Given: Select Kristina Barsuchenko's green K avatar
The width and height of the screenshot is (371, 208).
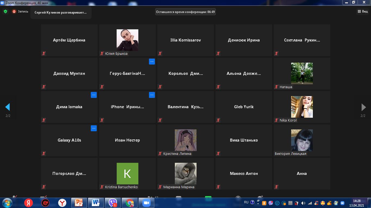Looking at the screenshot, I should pyautogui.click(x=127, y=174).
